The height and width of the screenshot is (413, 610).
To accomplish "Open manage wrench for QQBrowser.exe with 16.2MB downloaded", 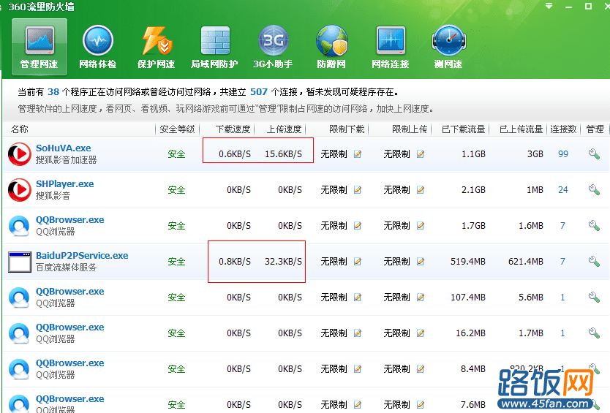I will 594,333.
